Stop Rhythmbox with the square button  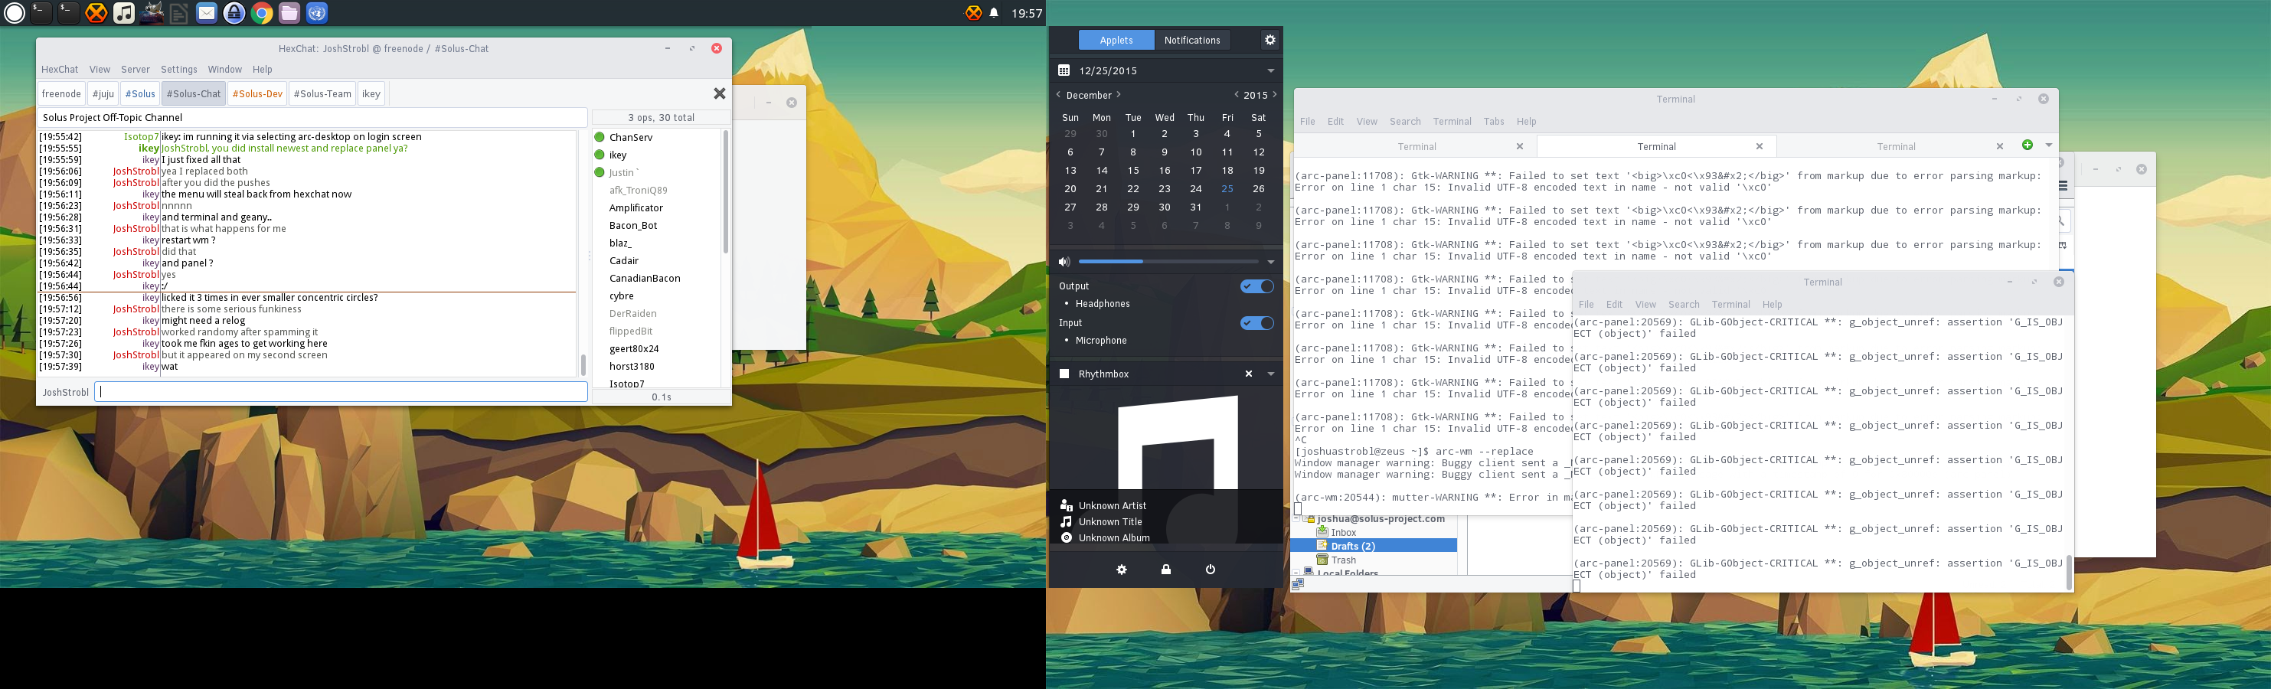coord(1064,374)
